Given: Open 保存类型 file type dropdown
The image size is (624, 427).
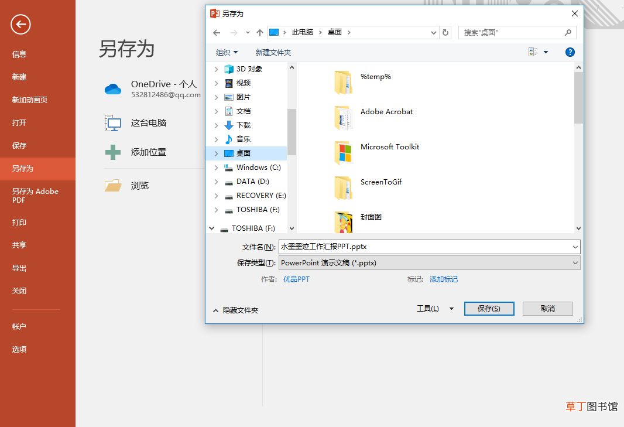Looking at the screenshot, I should pyautogui.click(x=430, y=263).
